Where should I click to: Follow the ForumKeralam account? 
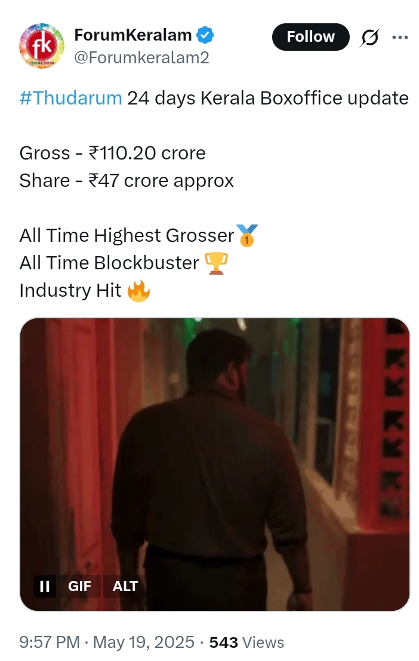310,36
